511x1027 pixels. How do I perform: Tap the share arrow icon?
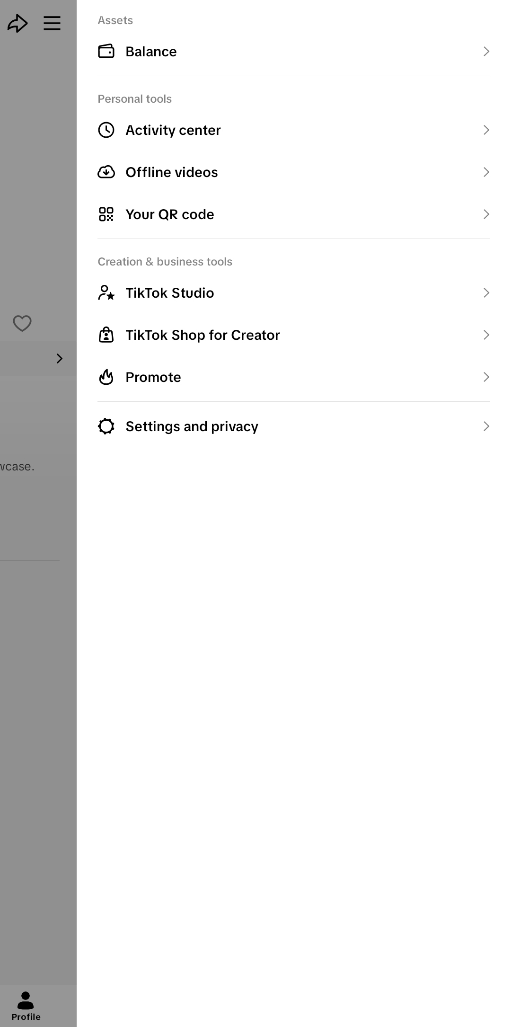18,23
